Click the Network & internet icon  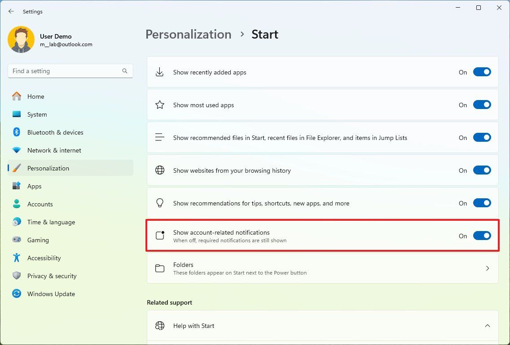pos(17,150)
